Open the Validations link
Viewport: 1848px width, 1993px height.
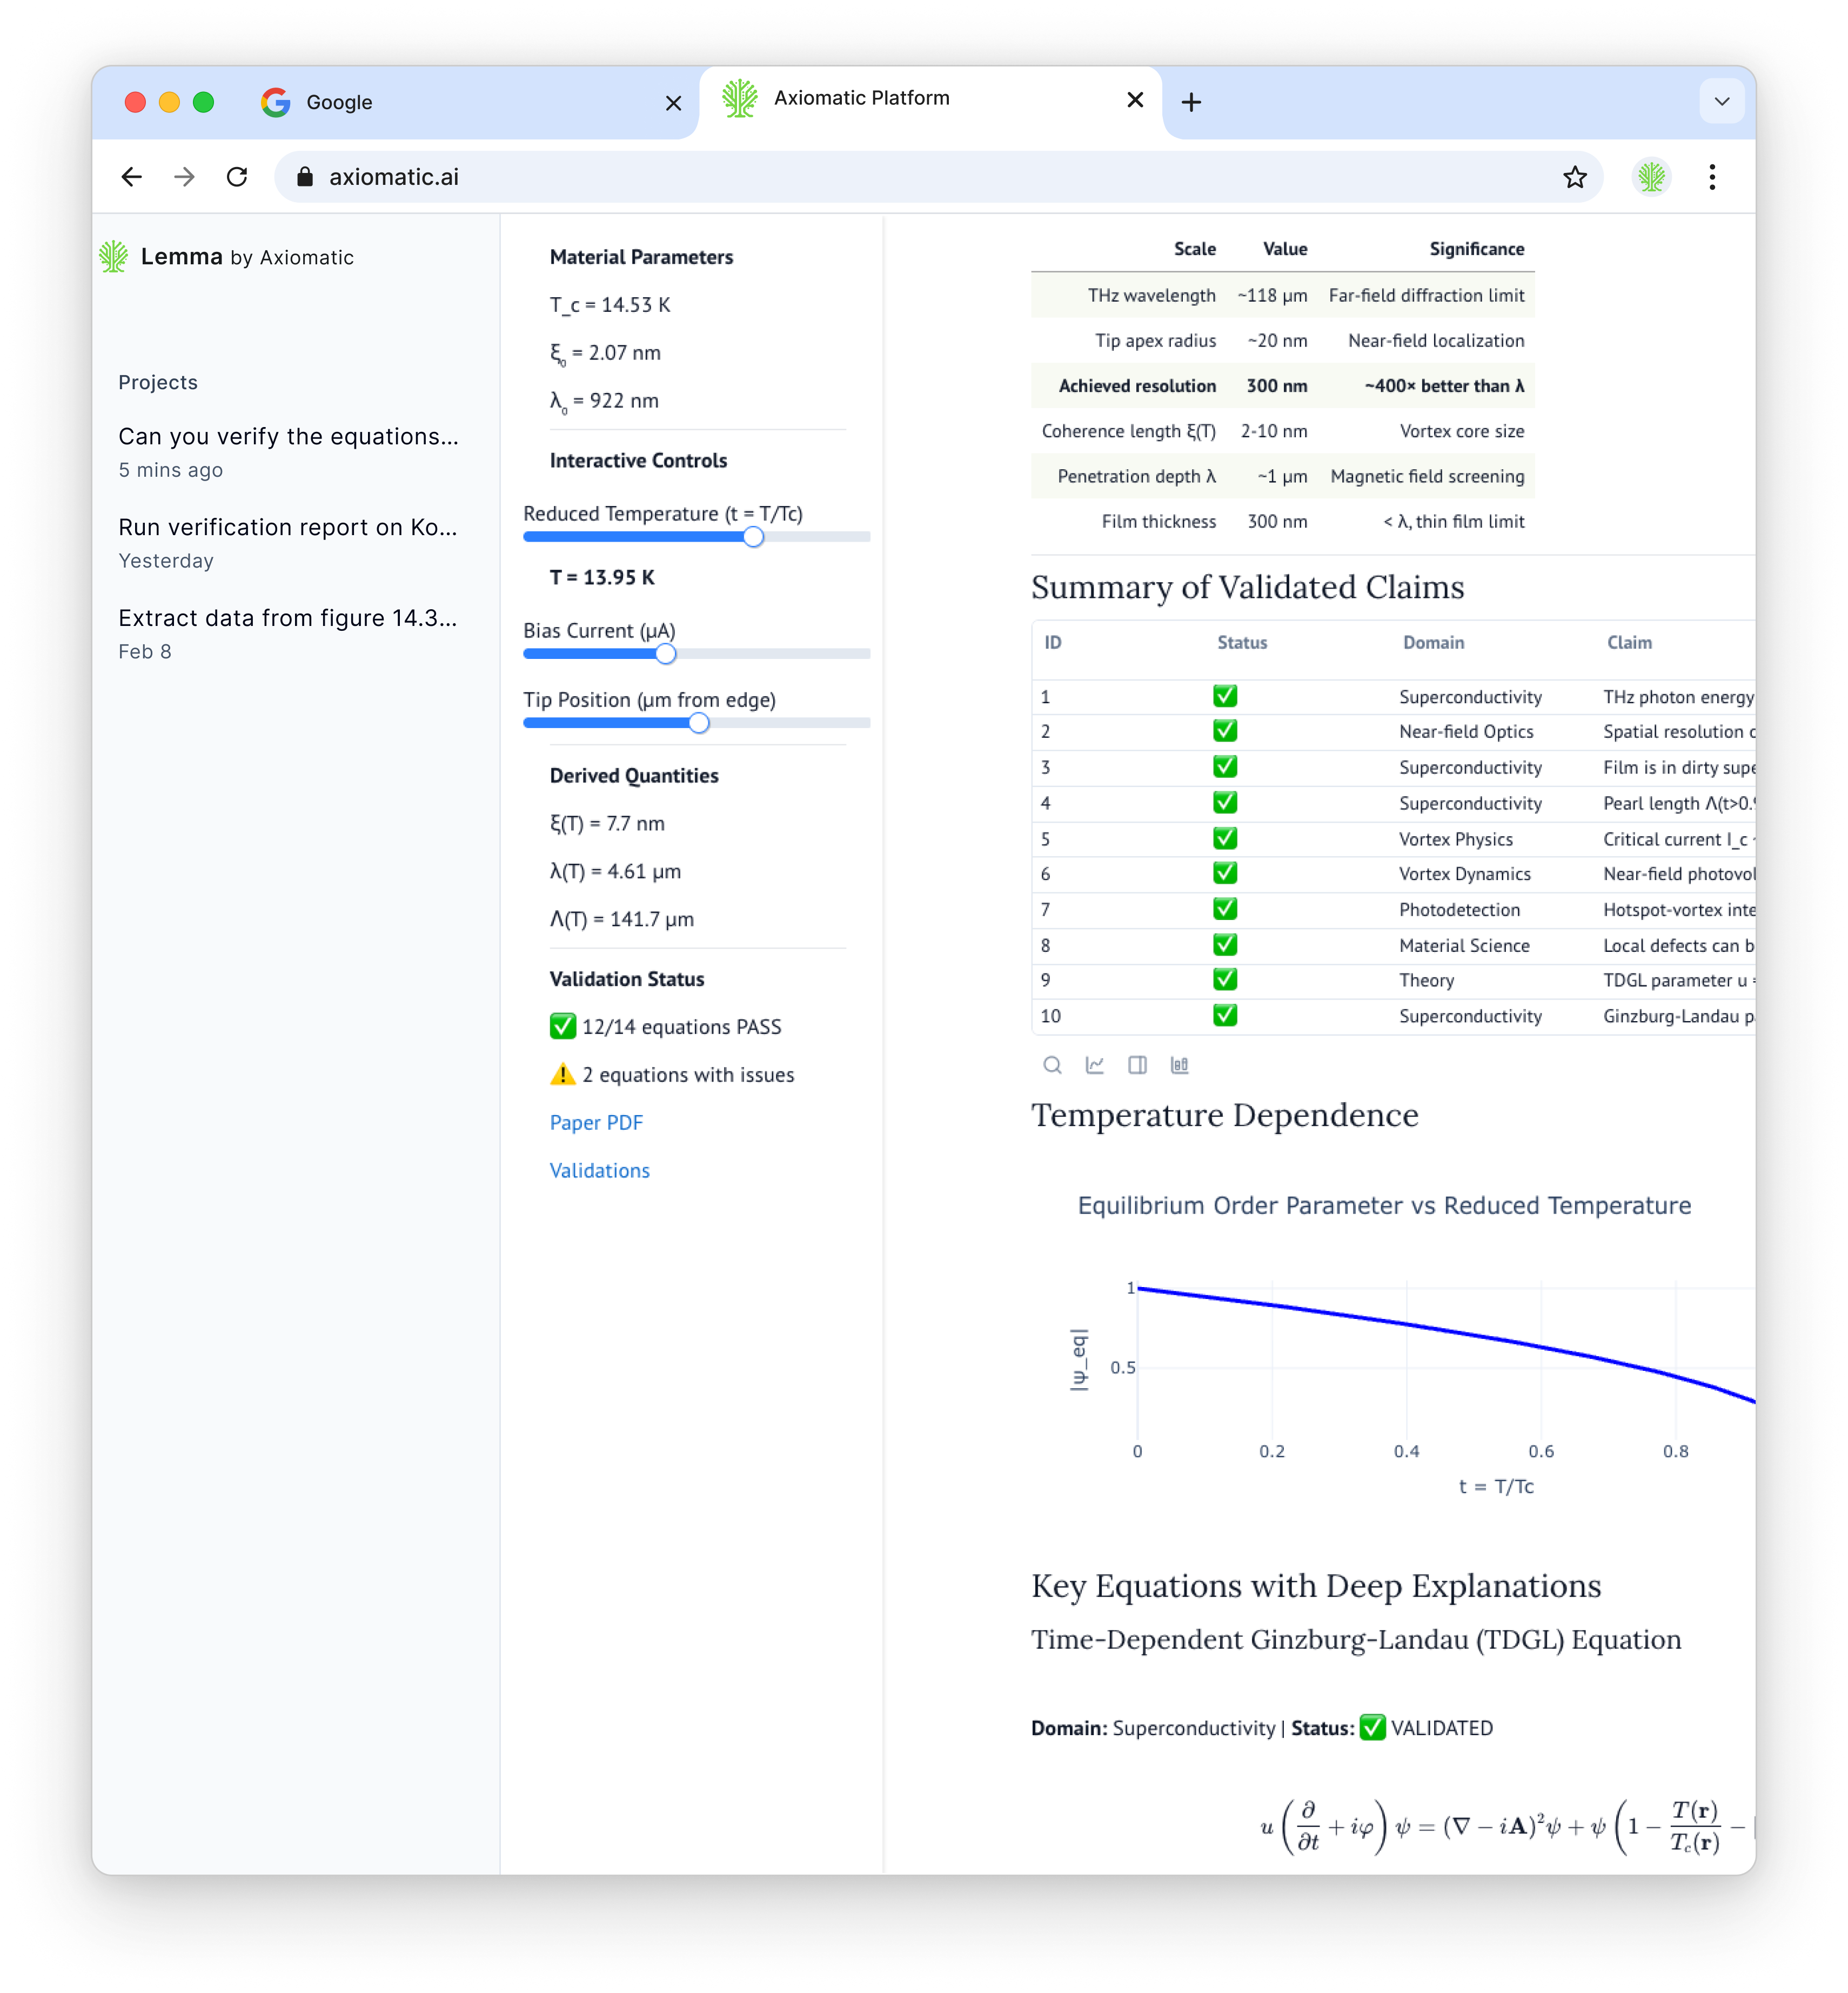click(x=599, y=1170)
